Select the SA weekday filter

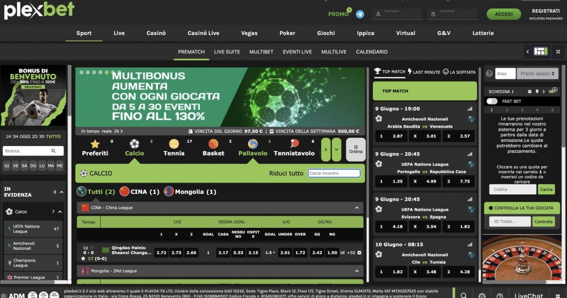(23, 166)
